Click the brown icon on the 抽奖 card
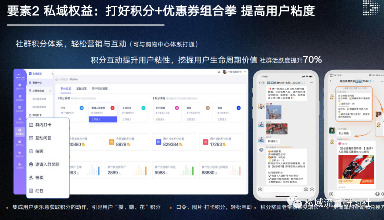Viewport: 384px width, 220px height. 208,108
